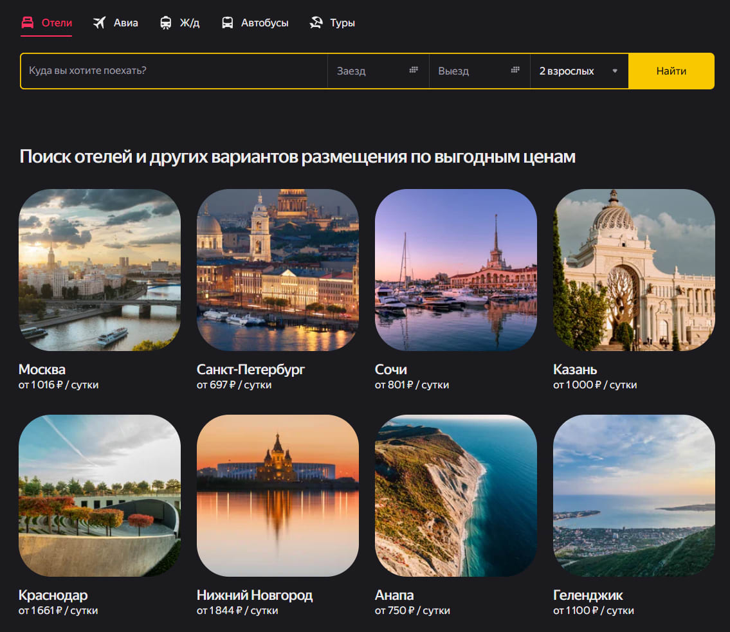The height and width of the screenshot is (632, 730).
Task: Click the train icon for Ж/д
Action: click(x=166, y=23)
